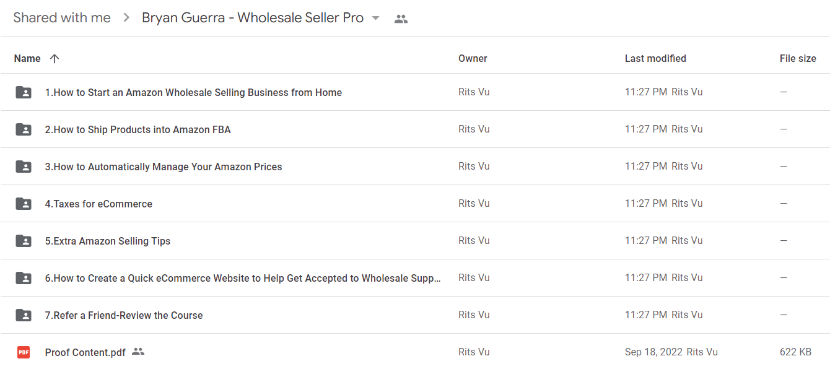Select How to Automatically Manage Your Amazon Prices folder
The height and width of the screenshot is (369, 830).
pyautogui.click(x=415, y=167)
